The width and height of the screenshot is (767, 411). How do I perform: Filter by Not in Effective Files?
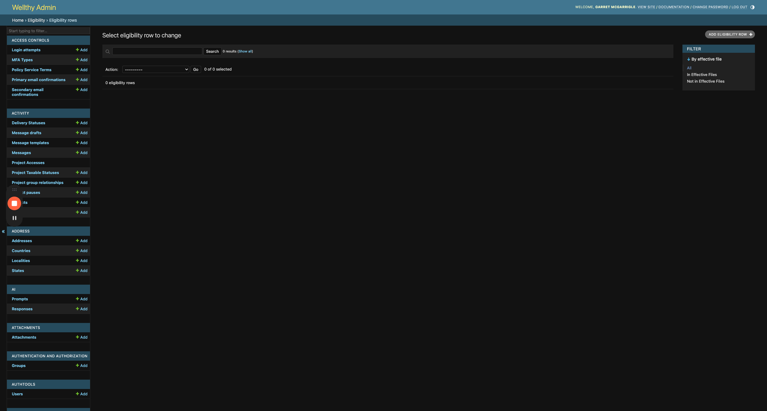click(705, 81)
